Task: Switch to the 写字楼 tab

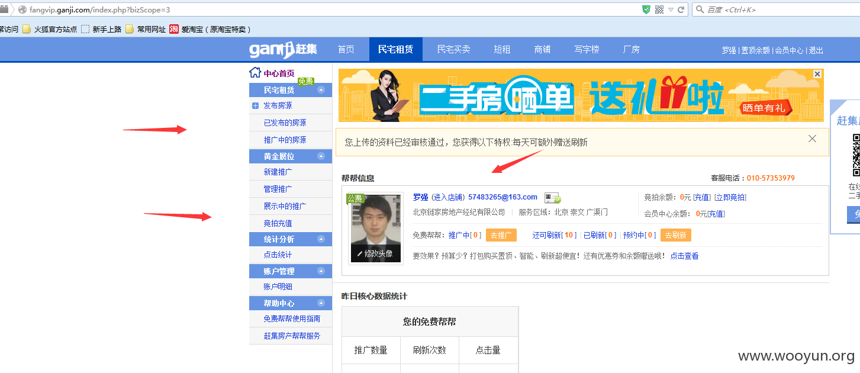Action: pos(587,50)
